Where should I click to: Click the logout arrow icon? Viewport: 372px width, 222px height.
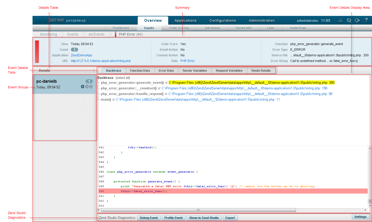point(357,20)
